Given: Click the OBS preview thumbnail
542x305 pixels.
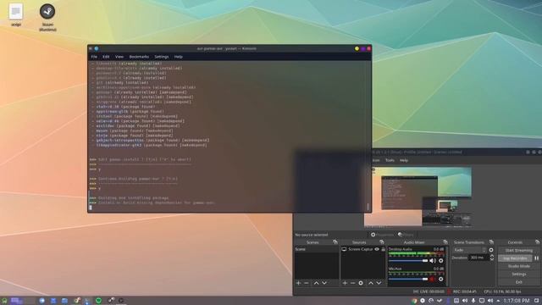Looking at the screenshot, I should pos(418,197).
